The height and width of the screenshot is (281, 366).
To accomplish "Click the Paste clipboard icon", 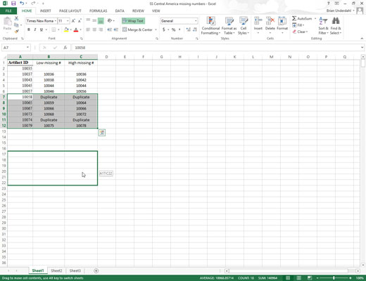I will tap(7, 22).
